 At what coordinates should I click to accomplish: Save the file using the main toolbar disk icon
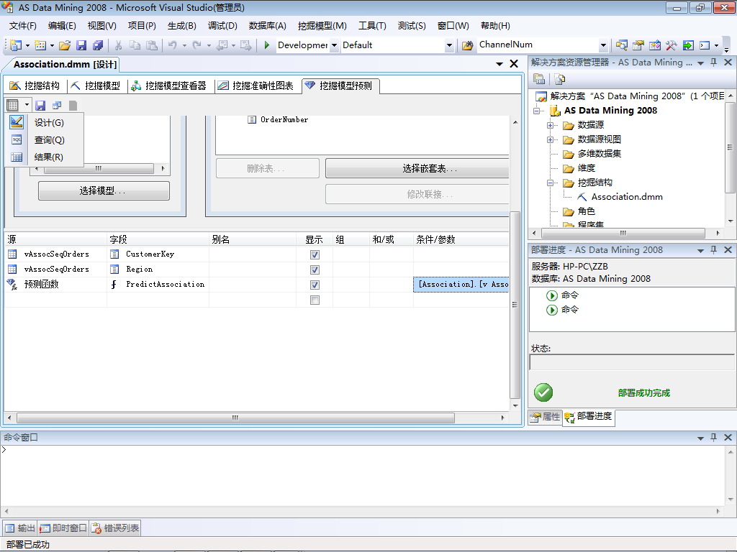81,45
